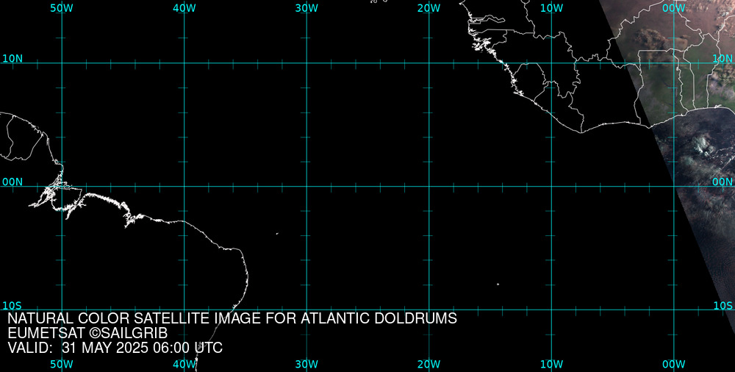Click the 50W longitude label along the top edge
This screenshot has width=735, height=372.
[x=62, y=8]
